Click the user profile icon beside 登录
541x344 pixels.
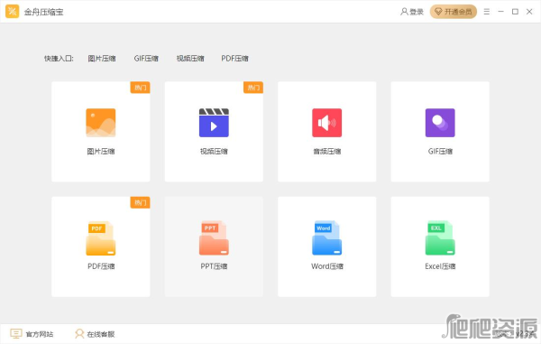click(x=404, y=12)
